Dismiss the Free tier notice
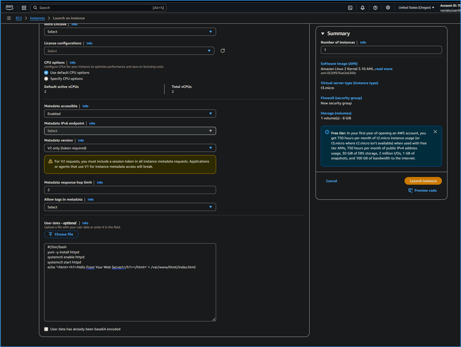The image size is (461, 347). click(435, 132)
